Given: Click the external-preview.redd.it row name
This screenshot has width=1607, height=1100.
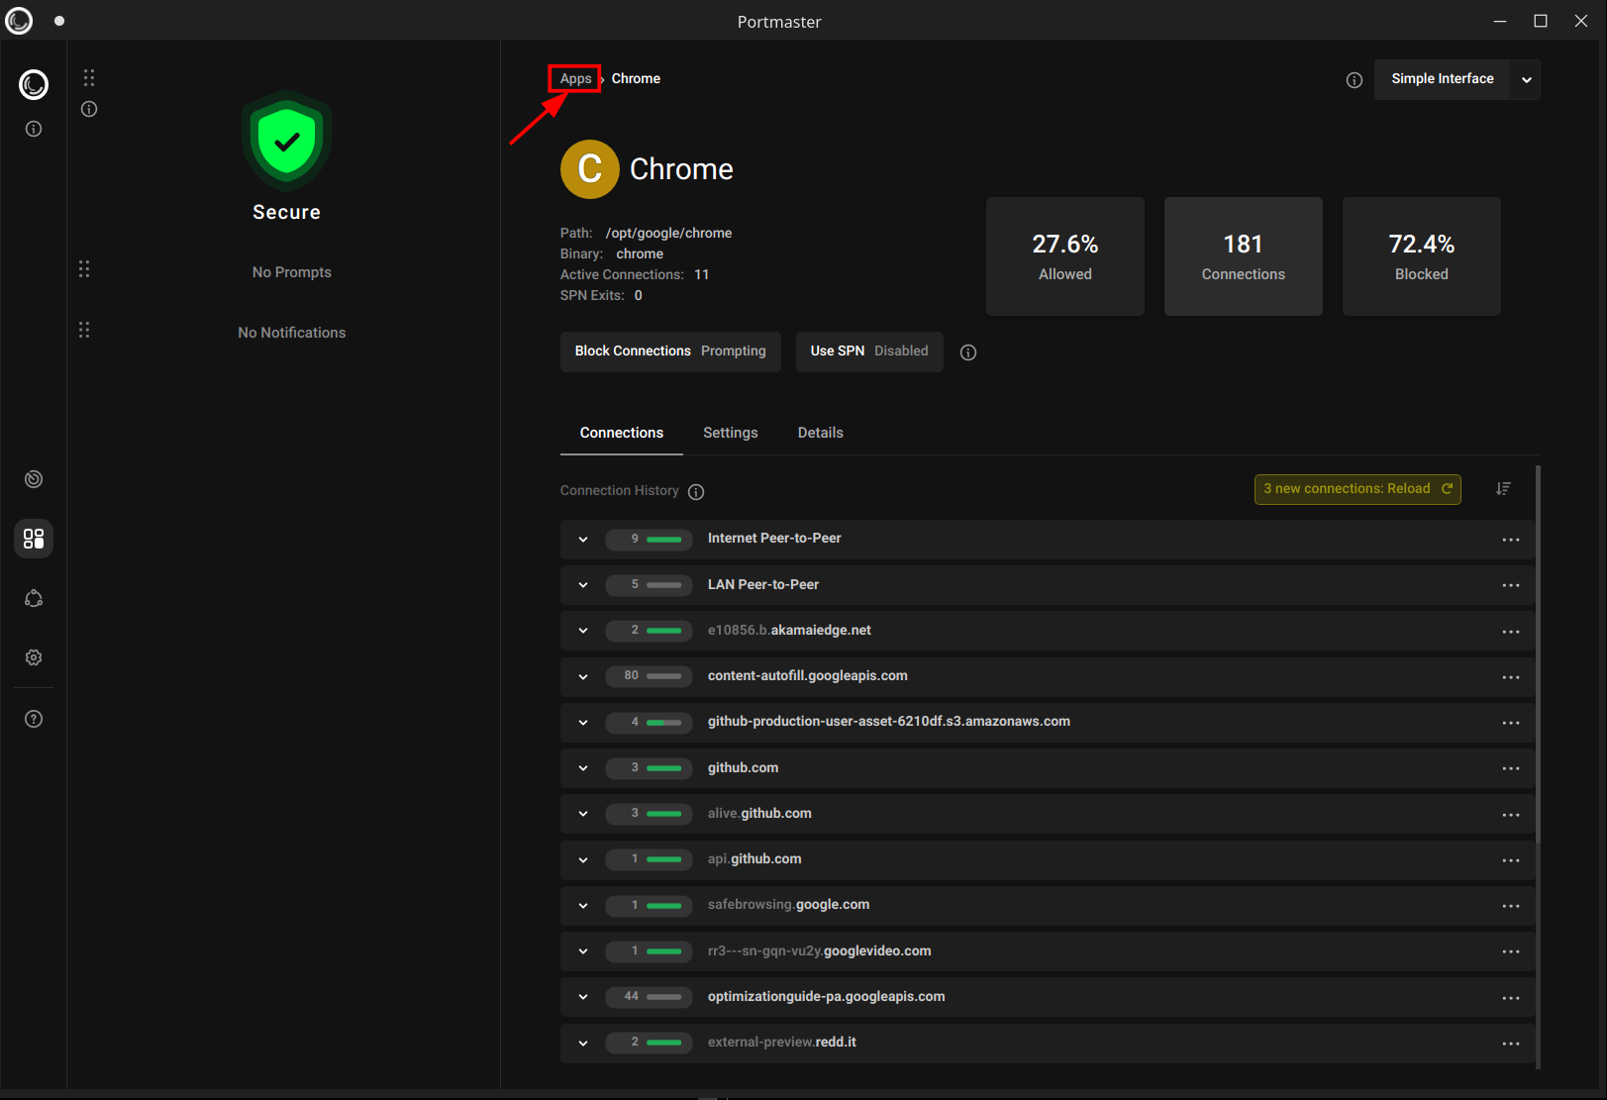Looking at the screenshot, I should click(781, 1043).
